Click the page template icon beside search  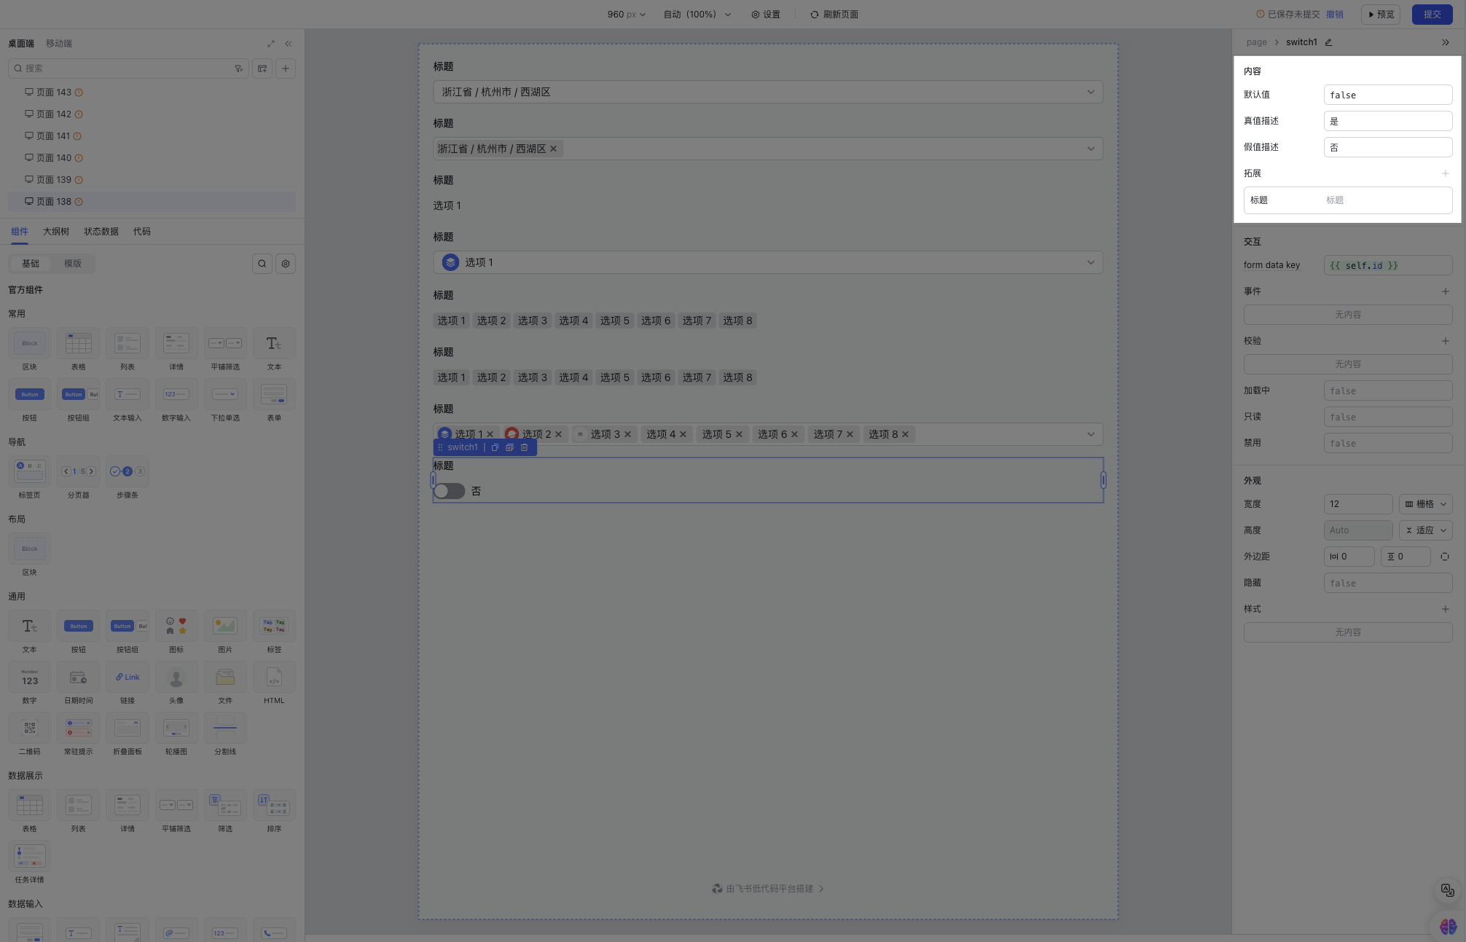click(x=262, y=68)
